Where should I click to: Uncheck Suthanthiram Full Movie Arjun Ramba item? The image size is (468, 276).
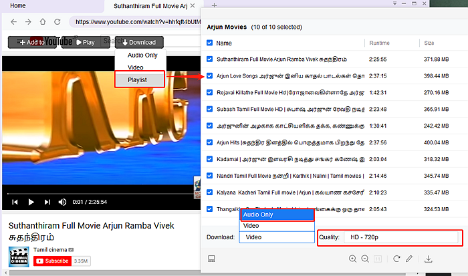[209, 59]
